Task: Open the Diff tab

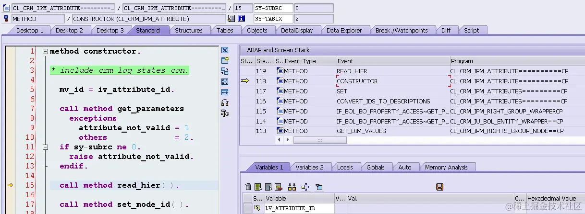Action: click(x=446, y=30)
